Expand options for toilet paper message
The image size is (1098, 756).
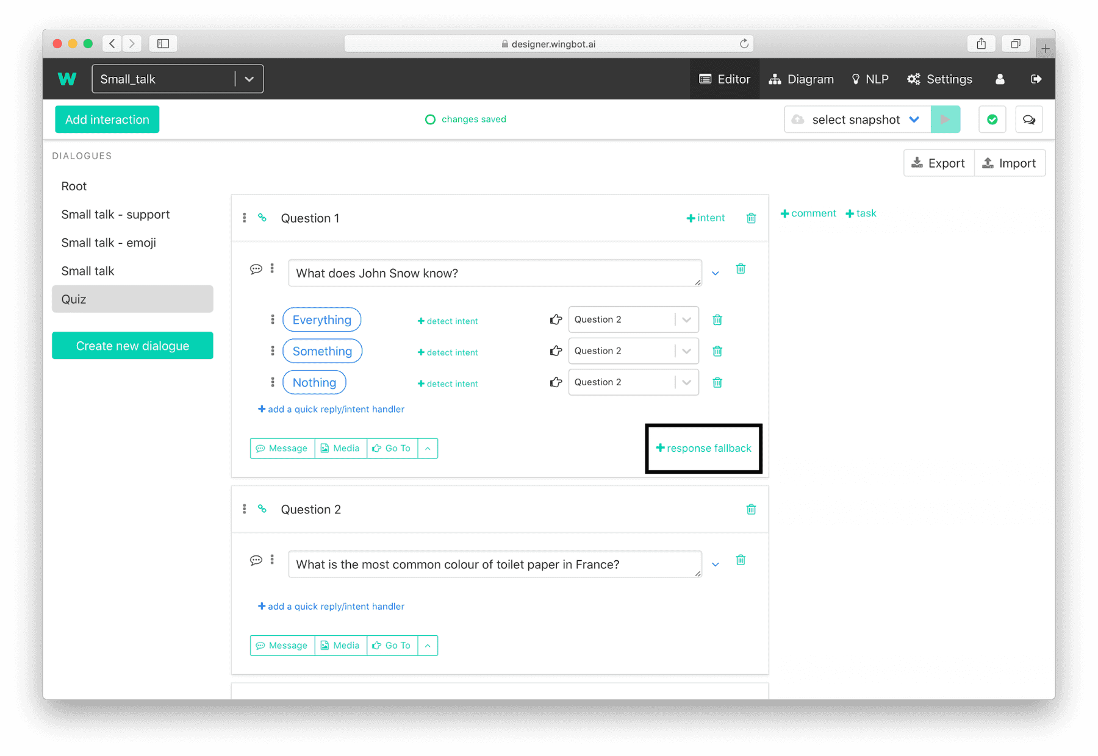(716, 565)
